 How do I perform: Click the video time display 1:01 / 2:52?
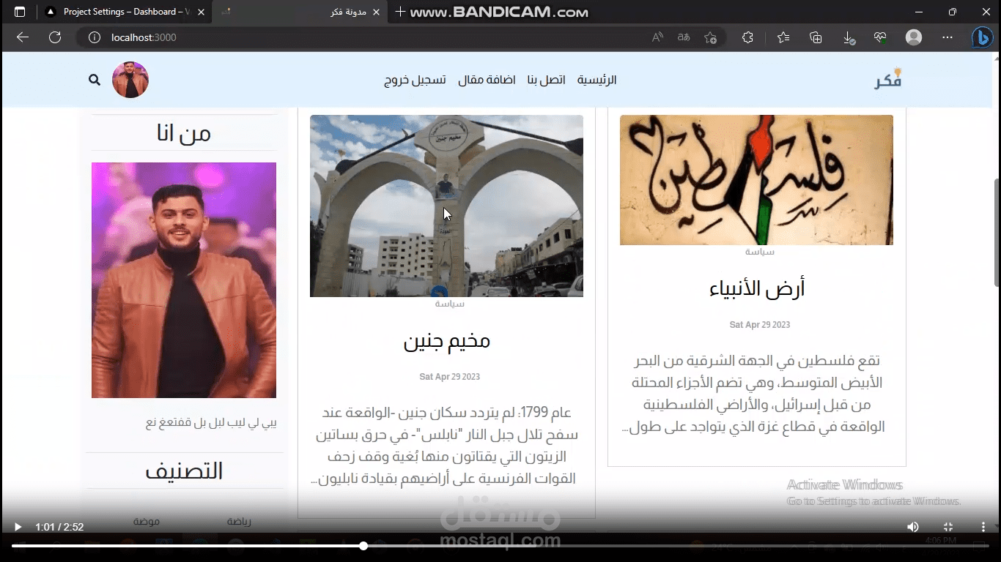pos(59,527)
